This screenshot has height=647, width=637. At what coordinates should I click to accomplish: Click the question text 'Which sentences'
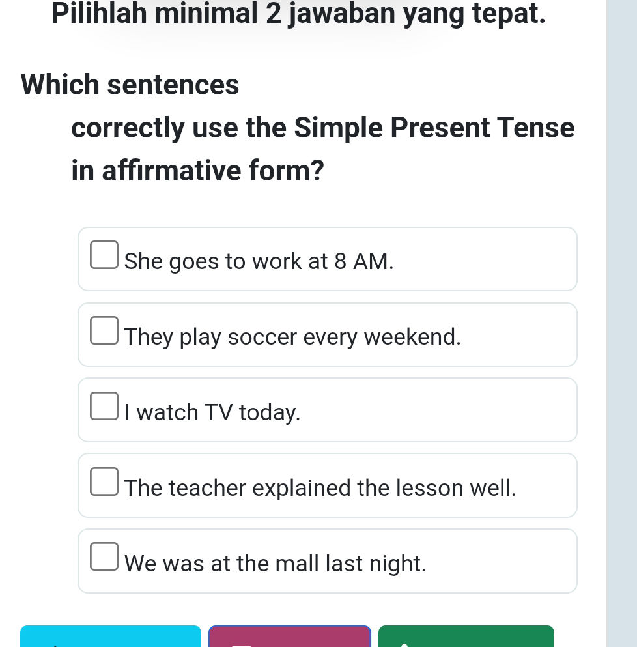(130, 85)
